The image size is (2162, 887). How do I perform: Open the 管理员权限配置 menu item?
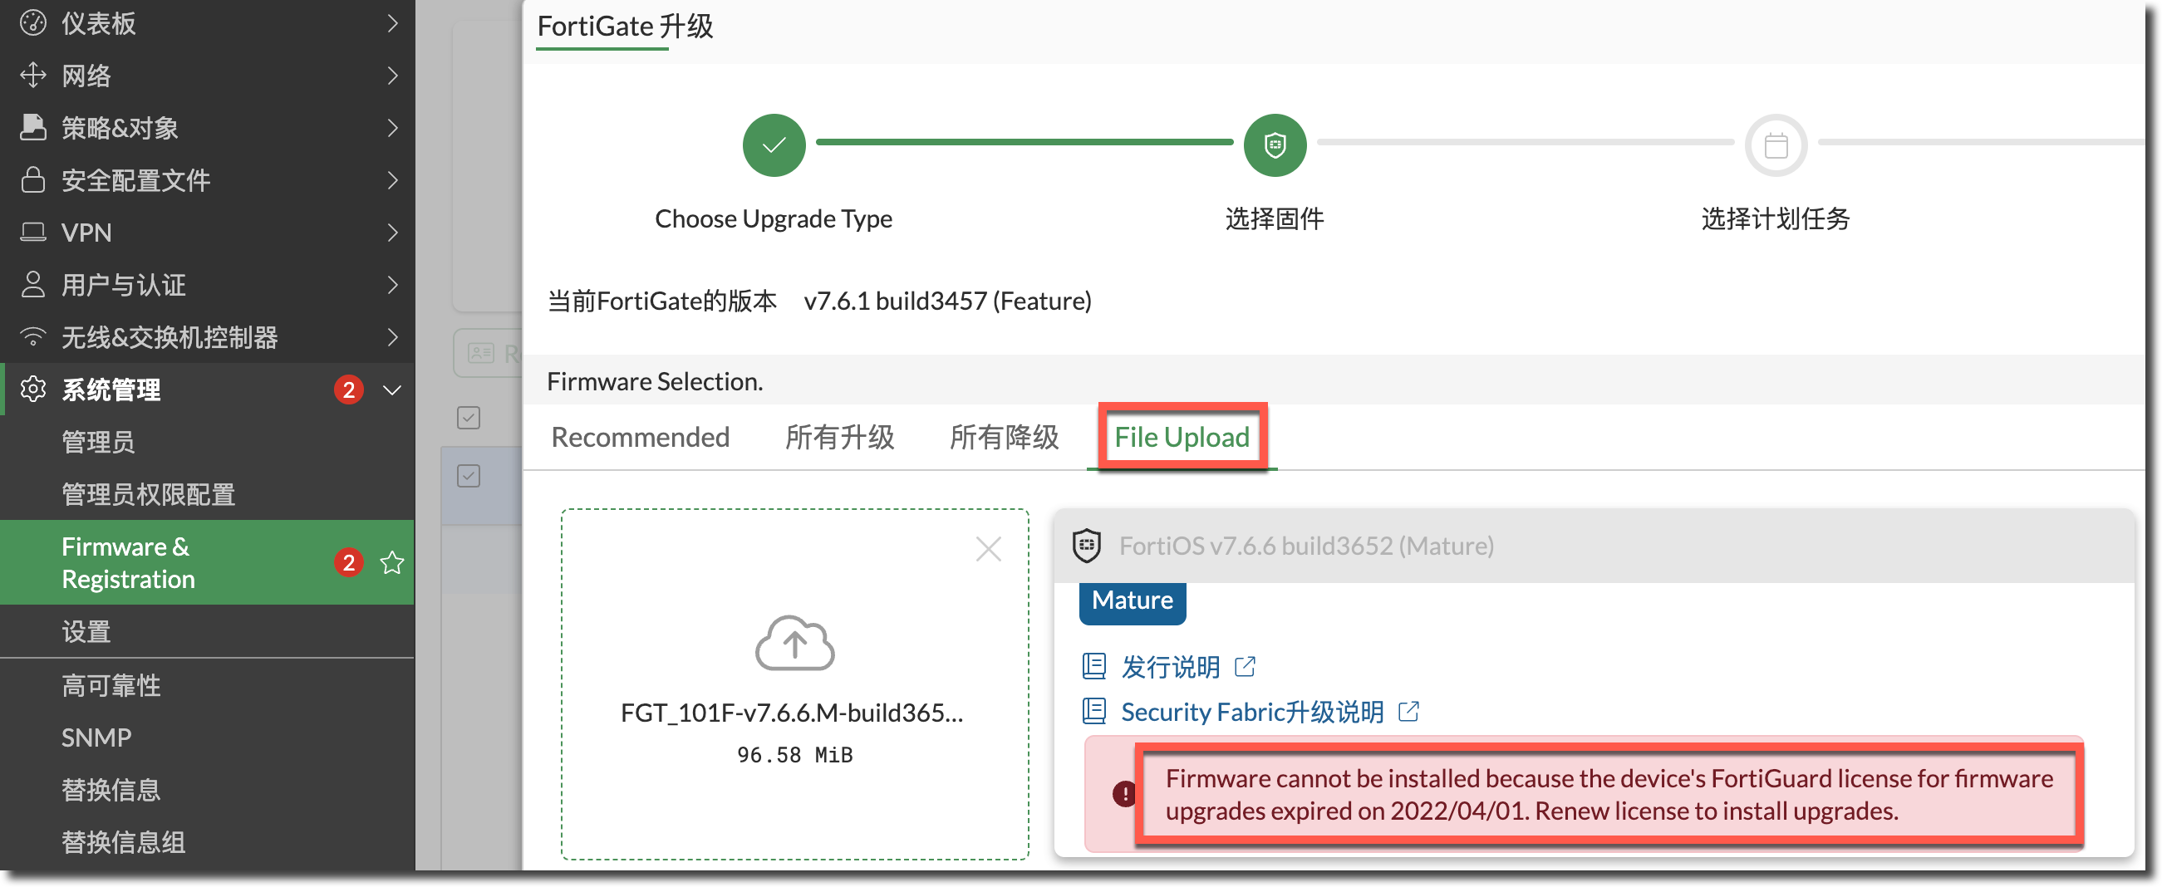pyautogui.click(x=148, y=495)
